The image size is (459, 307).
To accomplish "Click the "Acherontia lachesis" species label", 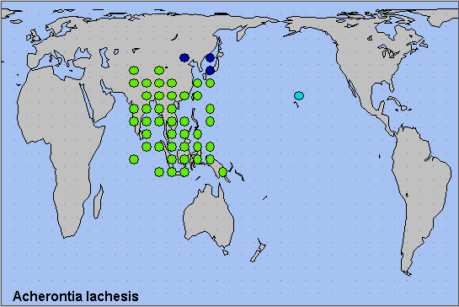I will pos(76,296).
